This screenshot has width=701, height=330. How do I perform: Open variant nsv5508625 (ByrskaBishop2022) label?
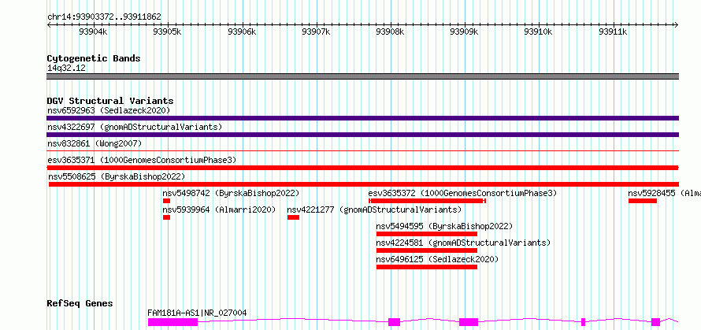tap(117, 176)
